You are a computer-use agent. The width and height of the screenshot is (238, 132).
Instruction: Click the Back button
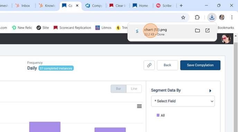[x=167, y=65]
